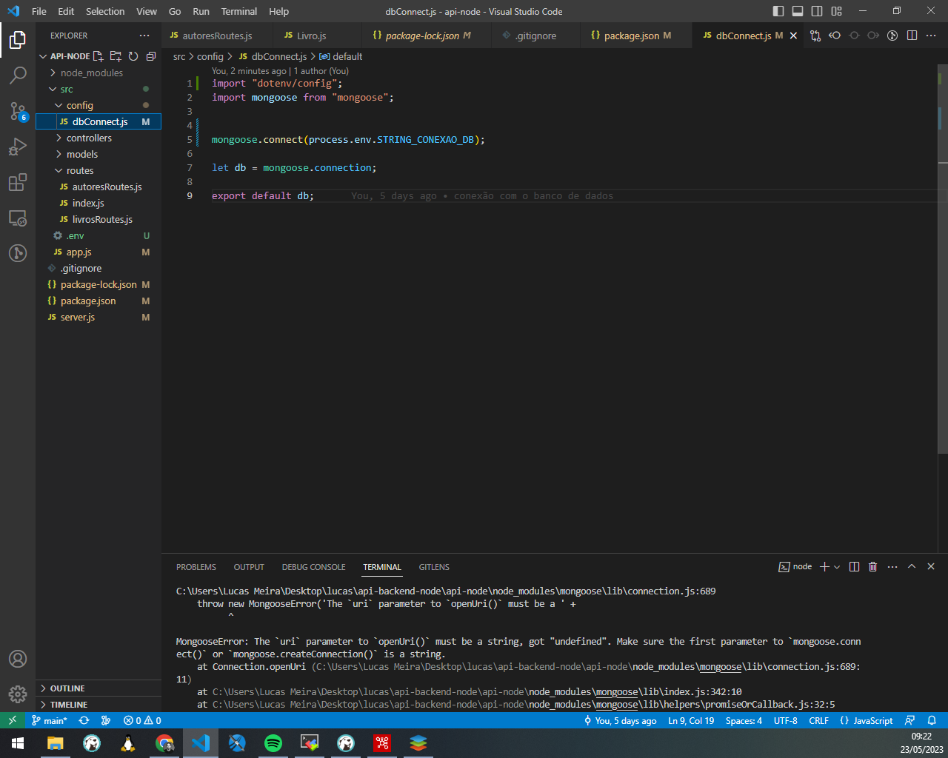Screen dimensions: 948x758
Task: Open the File menu
Action: click(39, 11)
